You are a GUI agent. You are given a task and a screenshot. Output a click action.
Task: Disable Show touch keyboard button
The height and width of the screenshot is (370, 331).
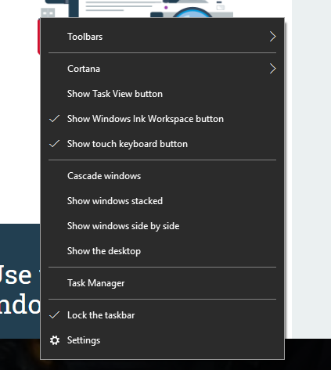click(162, 144)
